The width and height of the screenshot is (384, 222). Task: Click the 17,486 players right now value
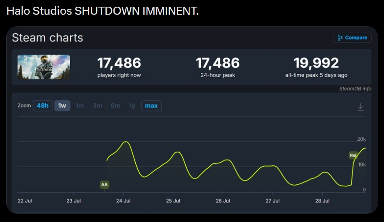119,63
